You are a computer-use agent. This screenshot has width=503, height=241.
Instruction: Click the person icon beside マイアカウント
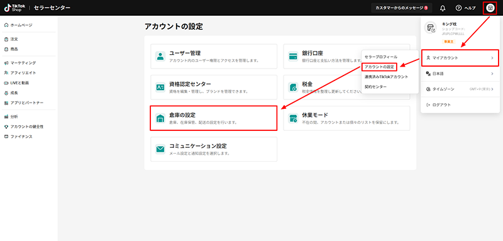pyautogui.click(x=428, y=58)
